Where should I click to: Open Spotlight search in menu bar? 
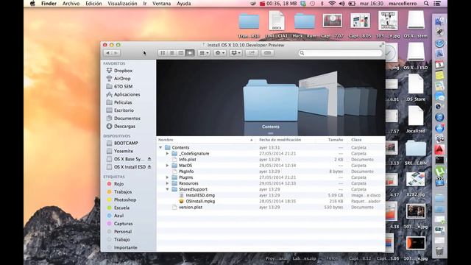pyautogui.click(x=426, y=4)
